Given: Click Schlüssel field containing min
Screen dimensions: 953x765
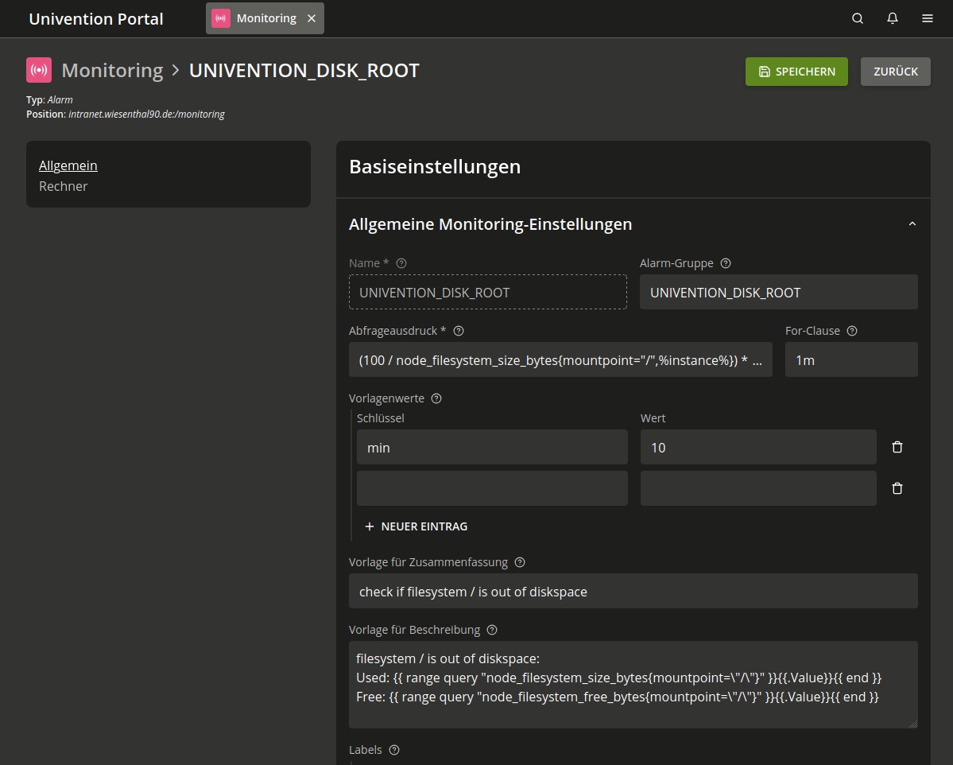Looking at the screenshot, I should coord(492,448).
